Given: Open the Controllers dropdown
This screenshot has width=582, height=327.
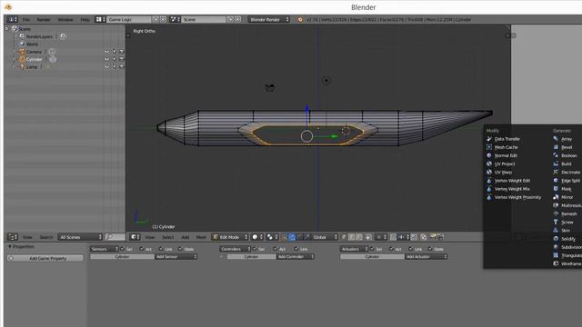Looking at the screenshot, I should (235, 249).
